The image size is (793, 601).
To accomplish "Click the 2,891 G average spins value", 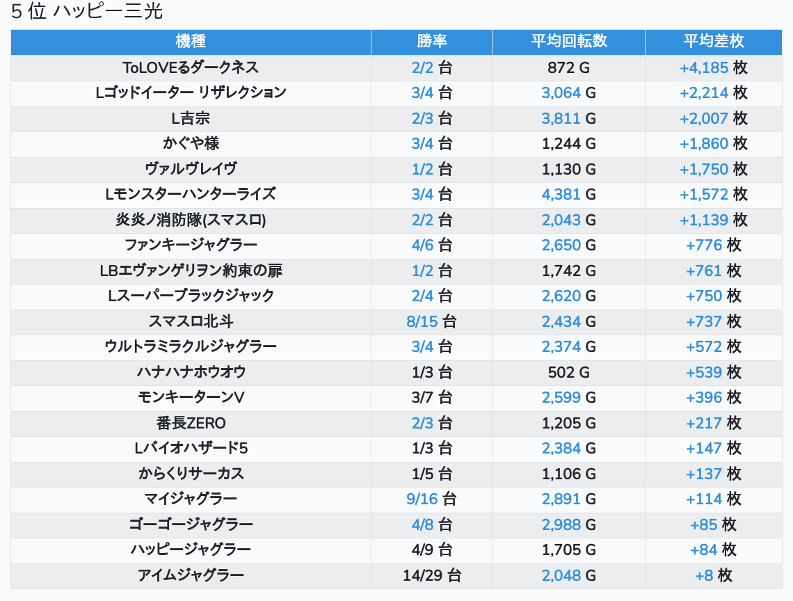I will click(569, 499).
